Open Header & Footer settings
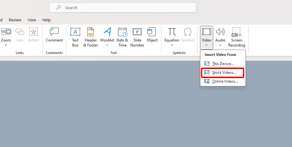This screenshot has height=147, width=292. point(91,37)
